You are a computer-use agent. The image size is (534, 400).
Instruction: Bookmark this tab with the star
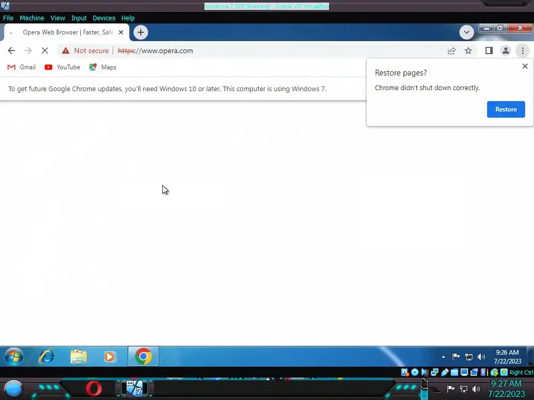pyautogui.click(x=468, y=51)
